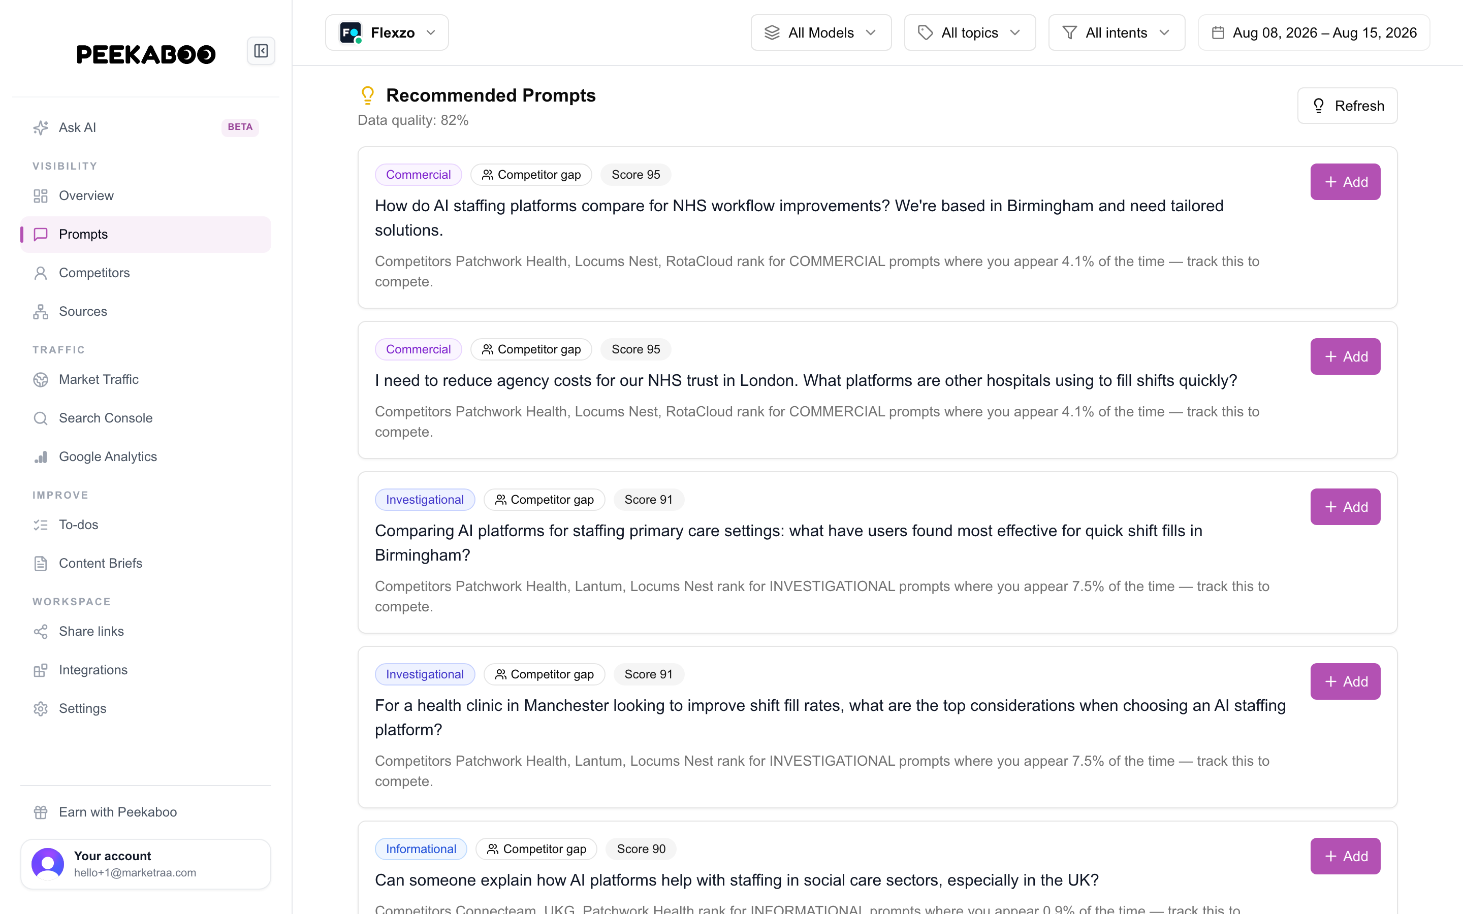Click Commercial tag on NHS workflow prompt
The height and width of the screenshot is (914, 1463).
pyautogui.click(x=419, y=175)
